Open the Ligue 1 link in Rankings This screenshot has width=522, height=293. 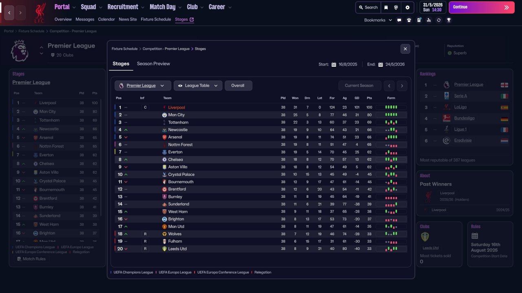460,129
